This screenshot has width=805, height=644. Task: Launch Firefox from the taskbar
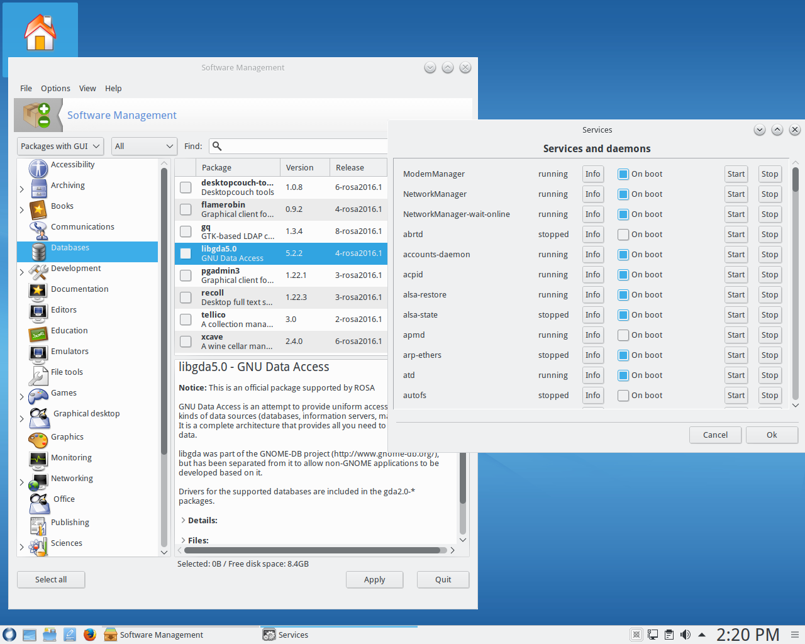pos(90,635)
